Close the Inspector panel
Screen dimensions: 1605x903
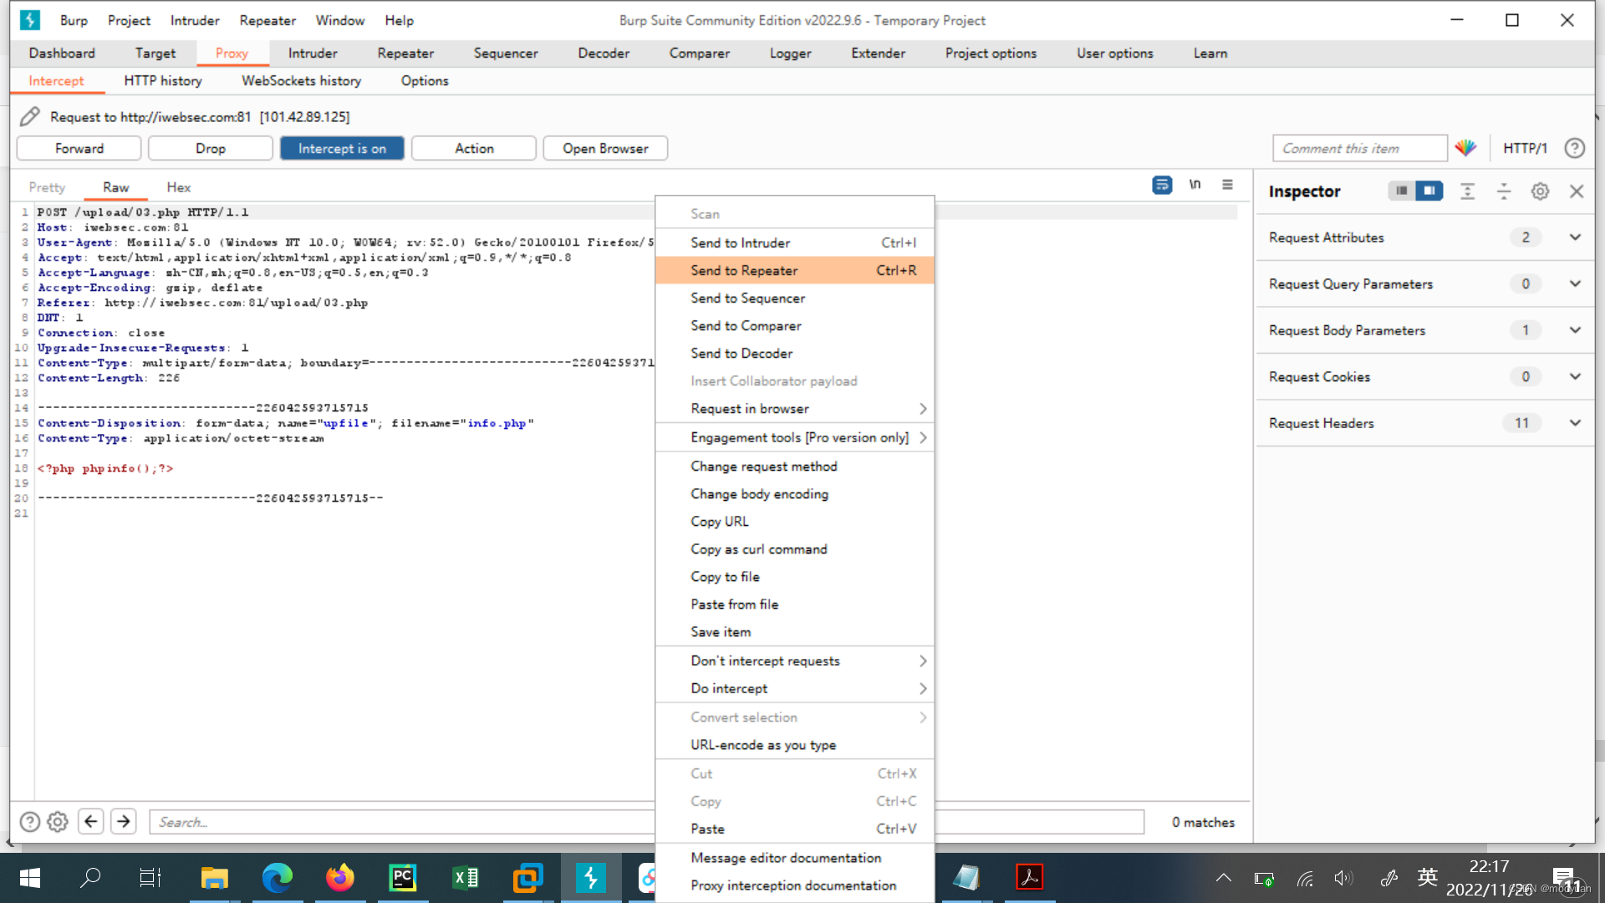pyautogui.click(x=1577, y=191)
